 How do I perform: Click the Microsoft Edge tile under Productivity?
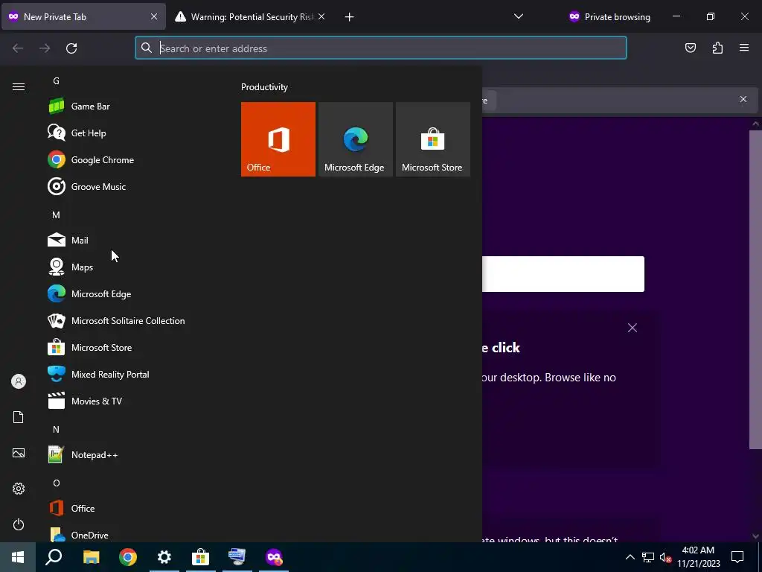(x=355, y=139)
